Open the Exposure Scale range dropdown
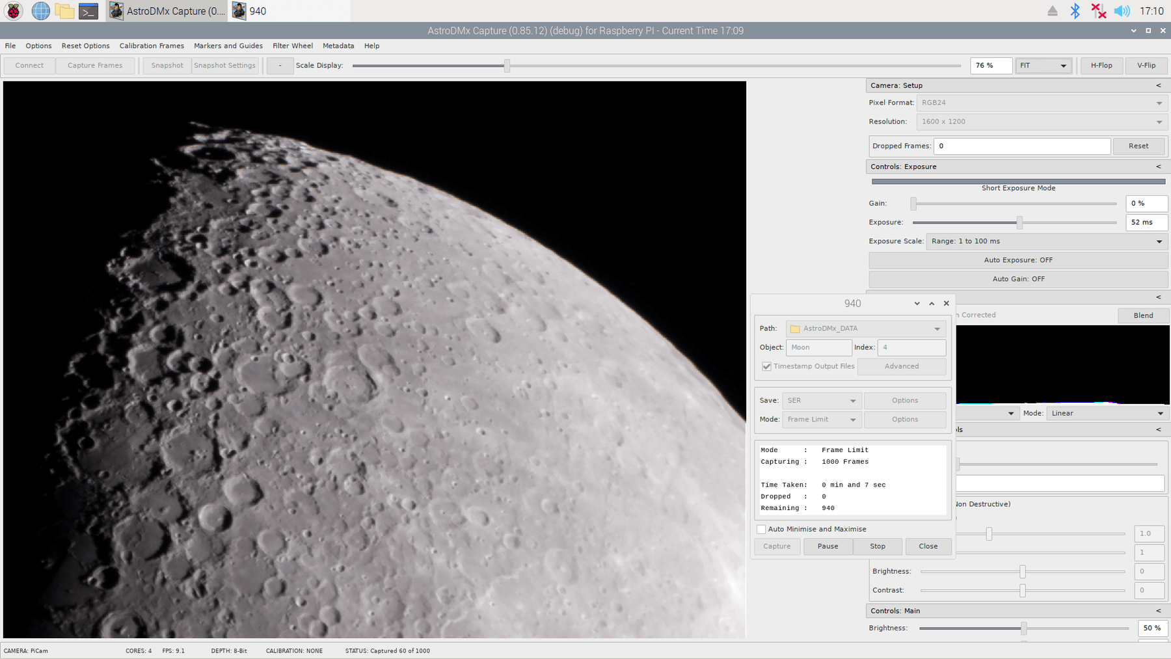Image resolution: width=1171 pixels, height=659 pixels. (x=1047, y=241)
